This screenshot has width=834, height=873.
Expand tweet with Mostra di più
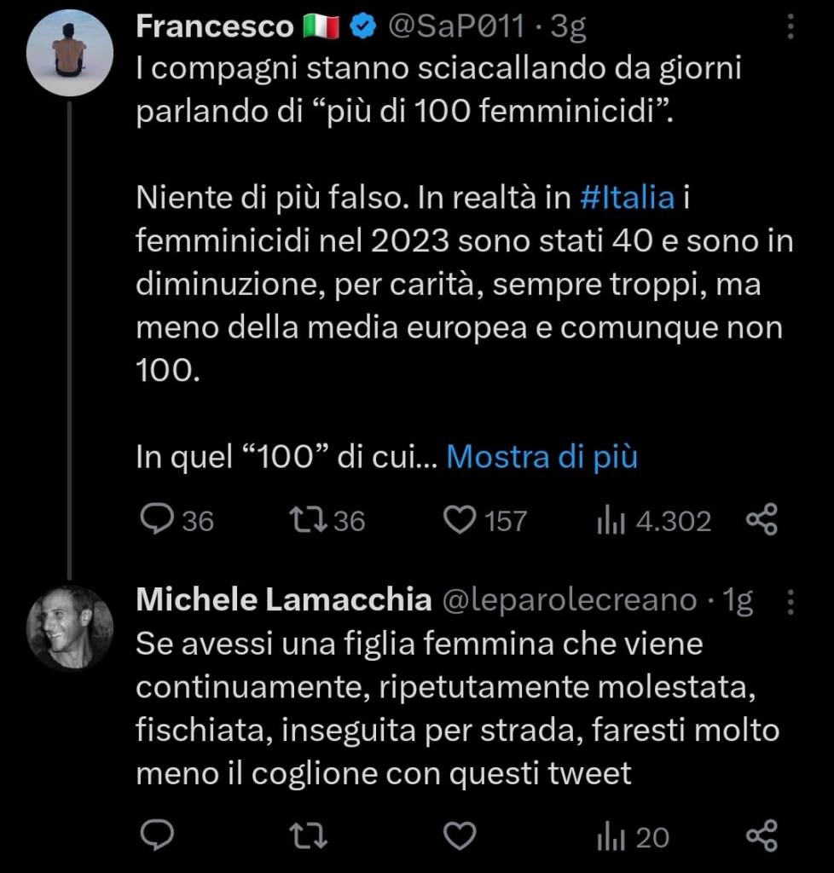(542, 458)
